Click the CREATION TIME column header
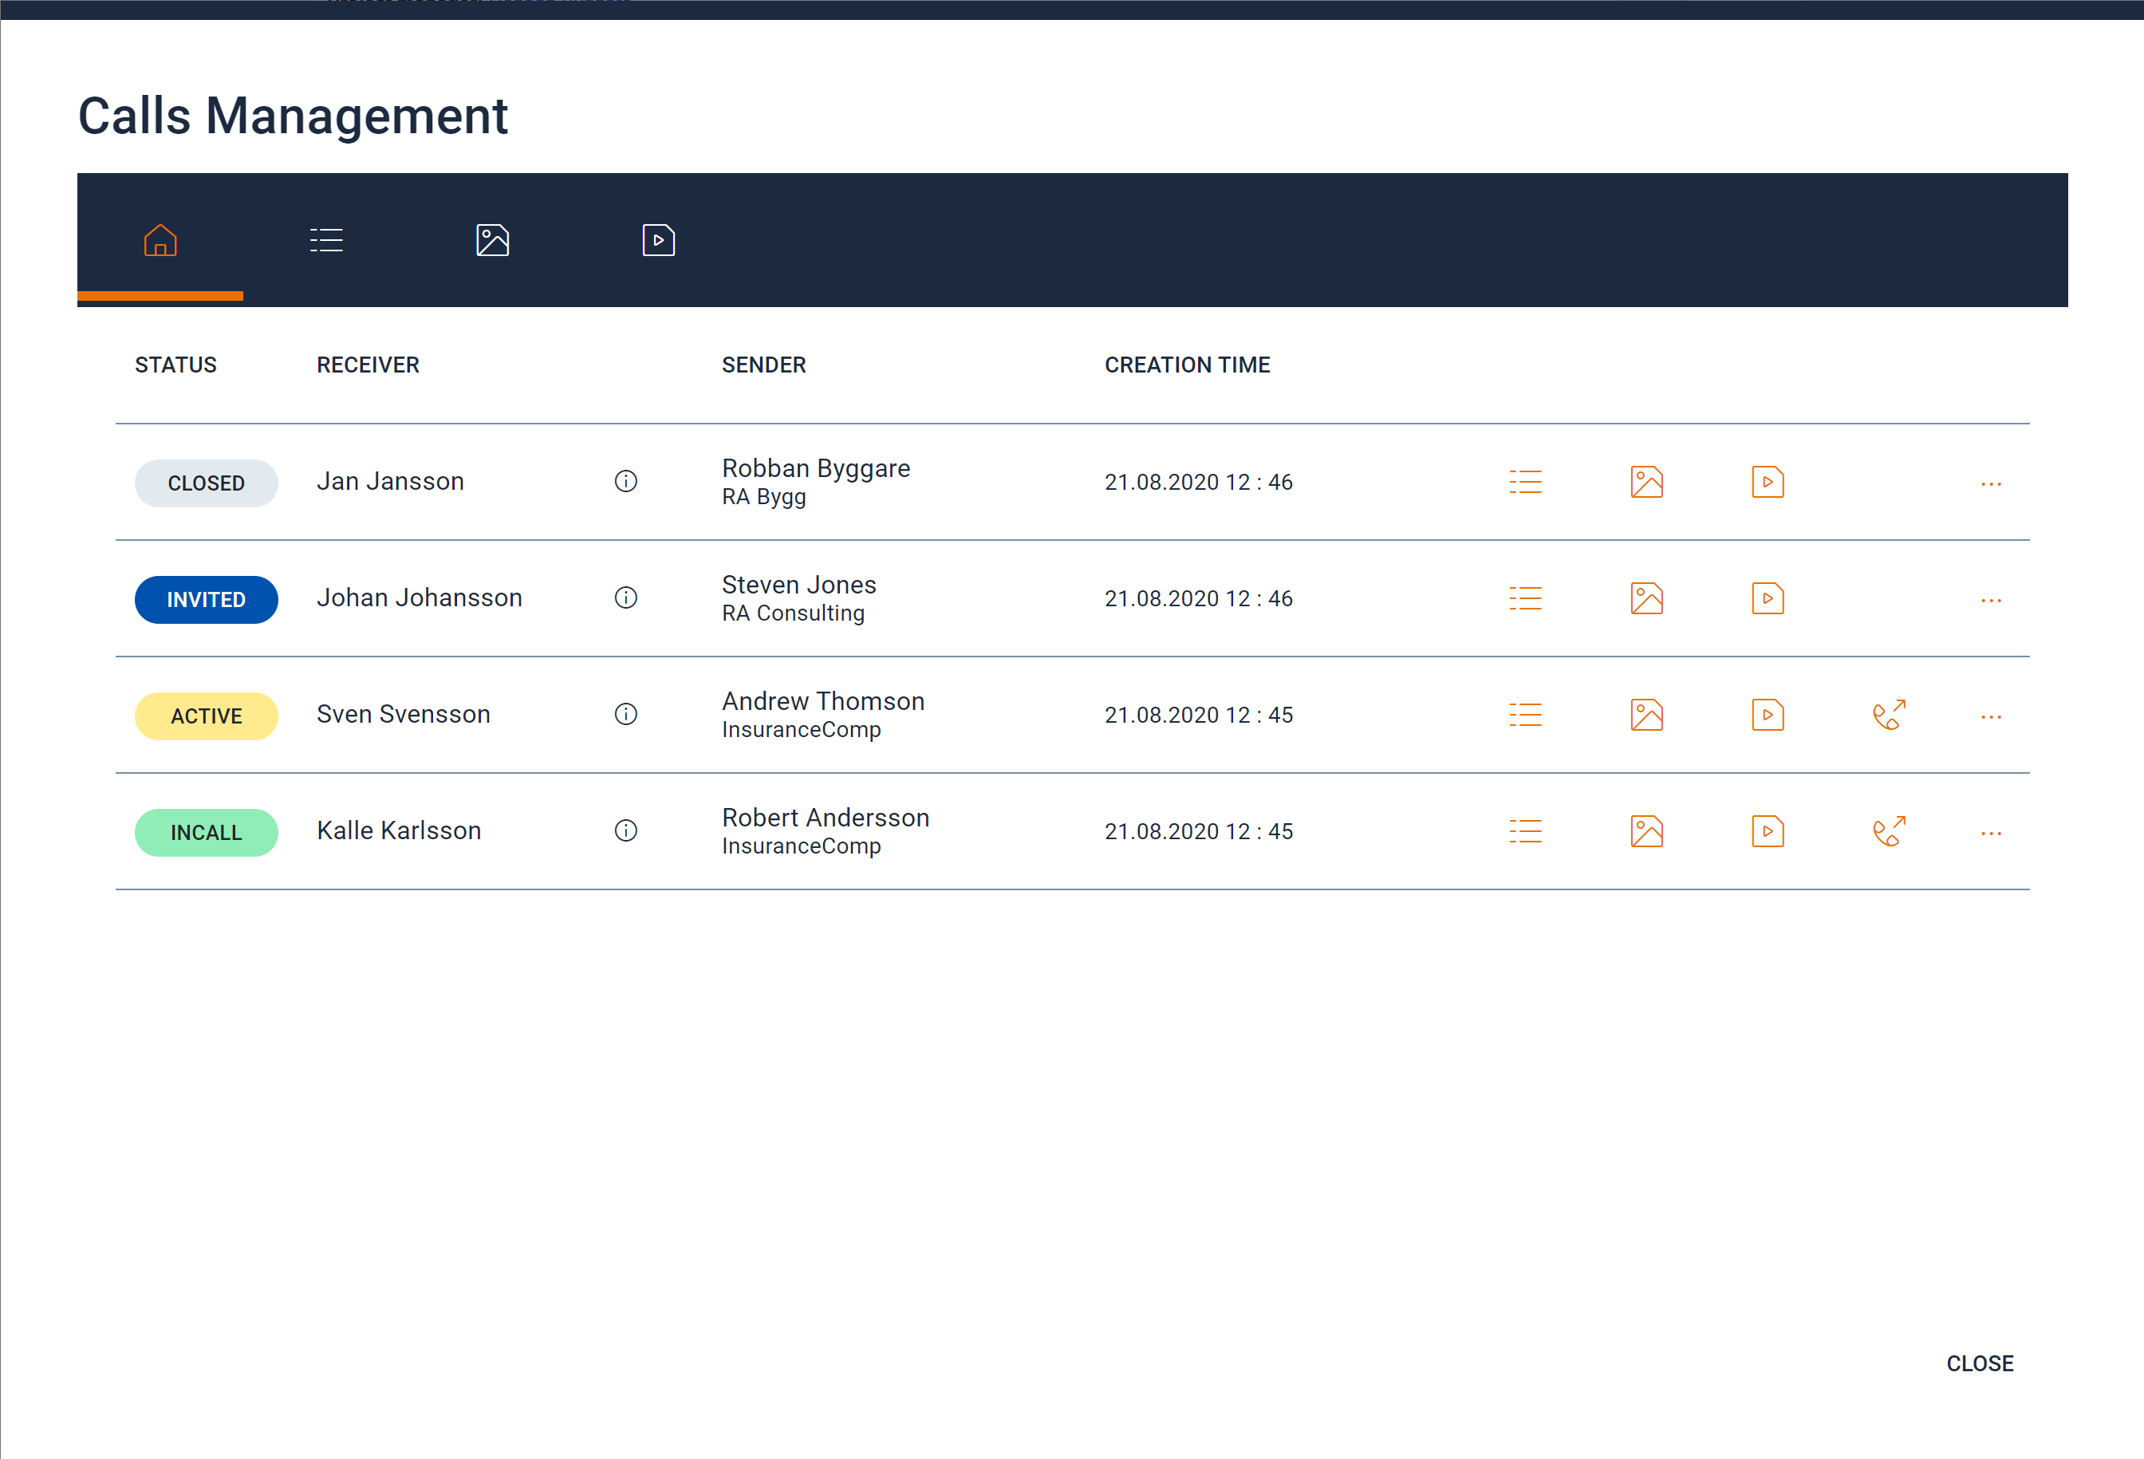Screen dimensions: 2144x1459 pyautogui.click(x=1186, y=365)
